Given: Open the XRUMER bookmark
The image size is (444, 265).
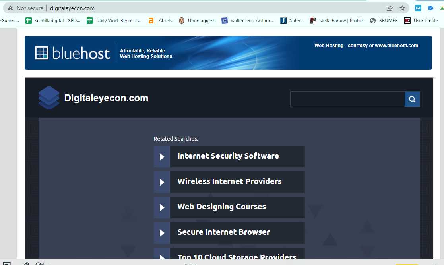Looking at the screenshot, I should tap(384, 21).
